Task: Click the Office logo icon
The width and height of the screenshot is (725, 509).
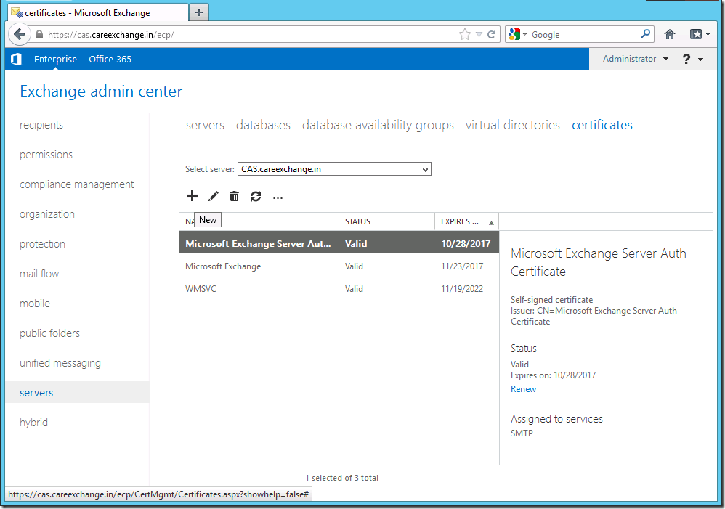Action: tap(17, 59)
